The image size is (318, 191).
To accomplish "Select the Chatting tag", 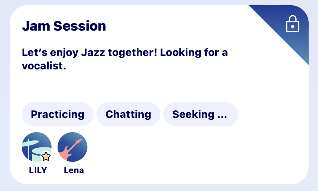I will coord(128,114).
